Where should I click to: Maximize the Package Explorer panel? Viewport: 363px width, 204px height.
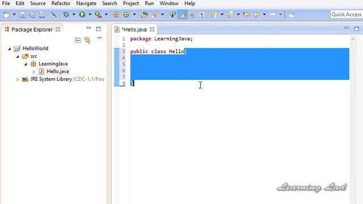click(x=98, y=29)
